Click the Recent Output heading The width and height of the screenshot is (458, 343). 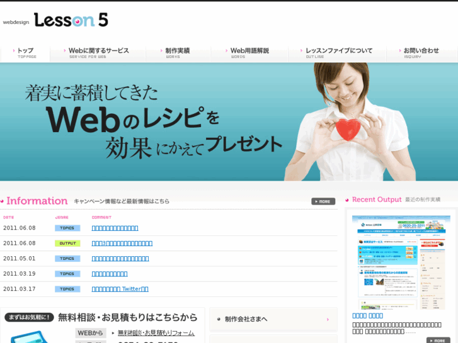point(377,200)
